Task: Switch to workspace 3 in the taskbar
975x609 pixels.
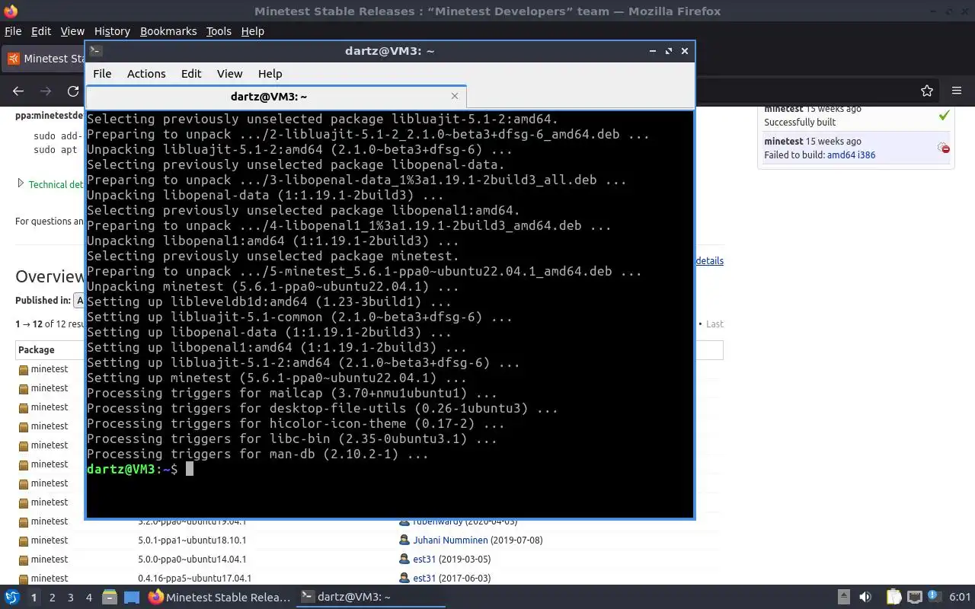Action: tap(70, 598)
